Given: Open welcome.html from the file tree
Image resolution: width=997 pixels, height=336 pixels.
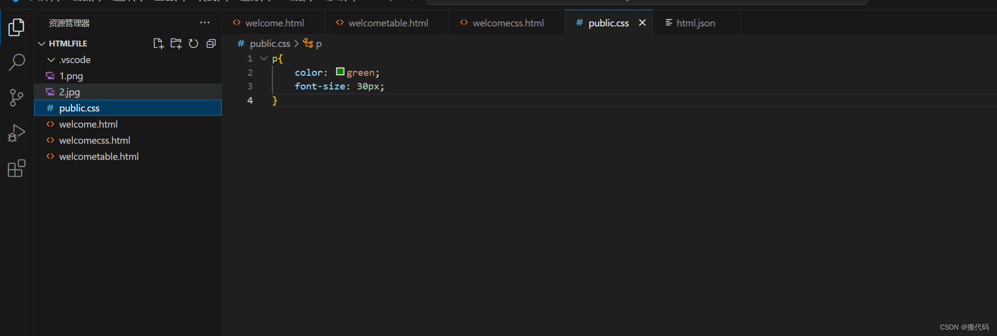Looking at the screenshot, I should click(x=128, y=124).
